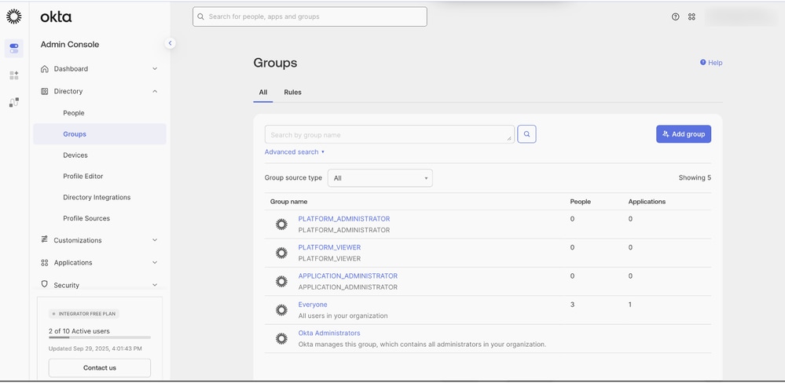Click the Security shield icon
785x383 pixels.
(x=45, y=284)
